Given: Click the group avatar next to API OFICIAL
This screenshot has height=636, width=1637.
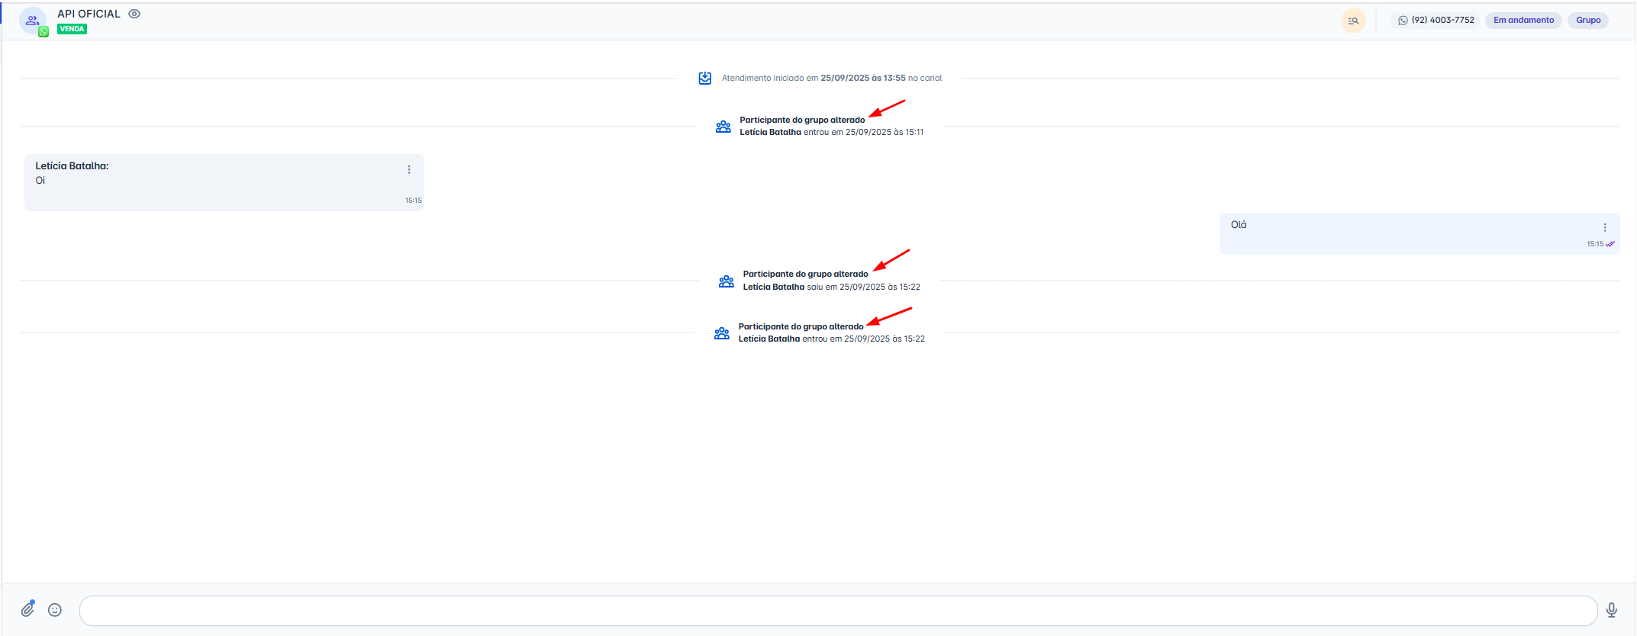Looking at the screenshot, I should pos(32,21).
